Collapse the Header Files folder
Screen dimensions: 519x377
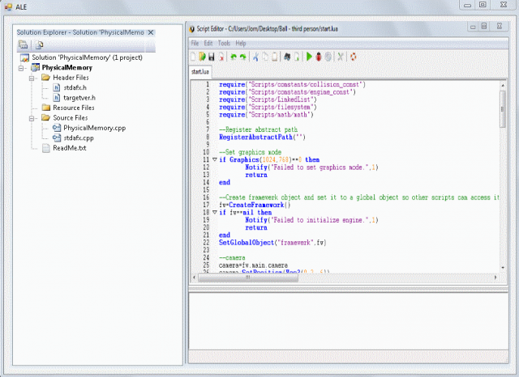33,78
